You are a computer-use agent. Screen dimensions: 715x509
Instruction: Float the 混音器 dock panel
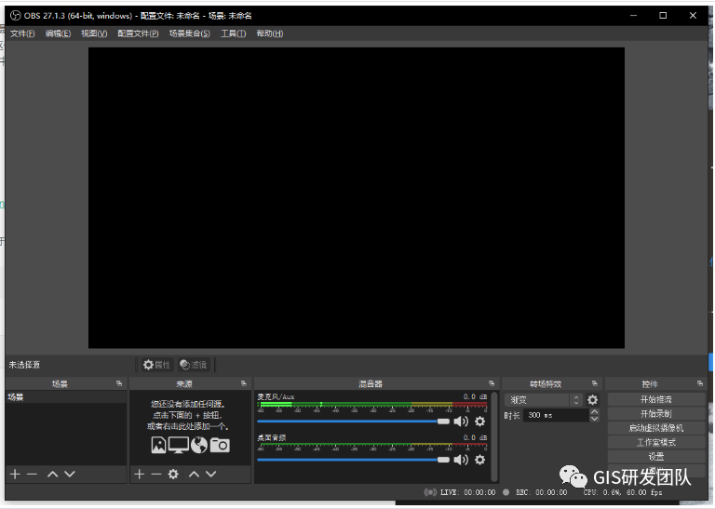[x=492, y=383]
